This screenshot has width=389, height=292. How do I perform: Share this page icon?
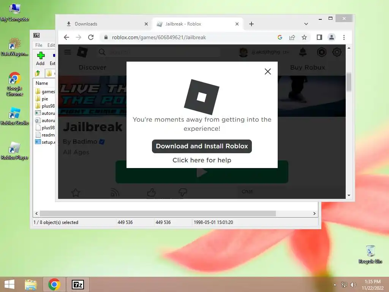292,37
